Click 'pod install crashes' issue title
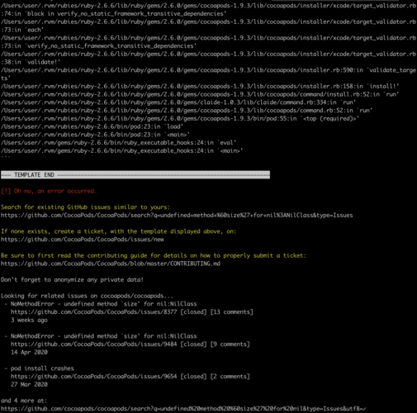417x413 pixels. tap(42, 368)
